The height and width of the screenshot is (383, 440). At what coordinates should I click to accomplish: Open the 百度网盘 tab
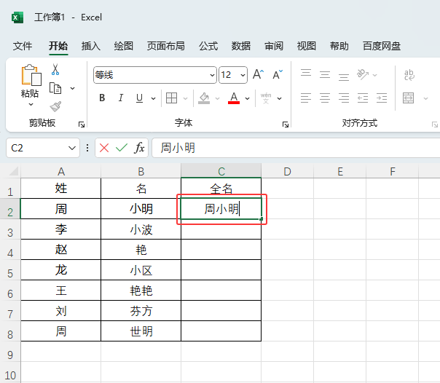tap(382, 46)
